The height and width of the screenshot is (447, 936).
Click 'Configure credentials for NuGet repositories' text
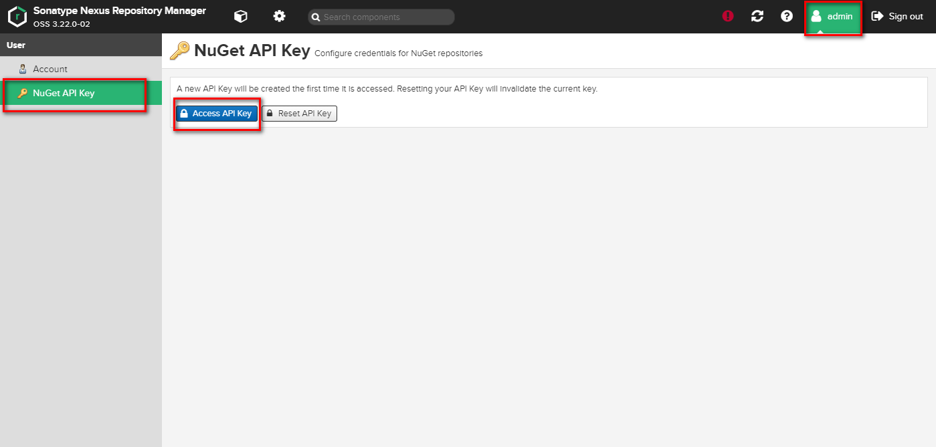[398, 53]
